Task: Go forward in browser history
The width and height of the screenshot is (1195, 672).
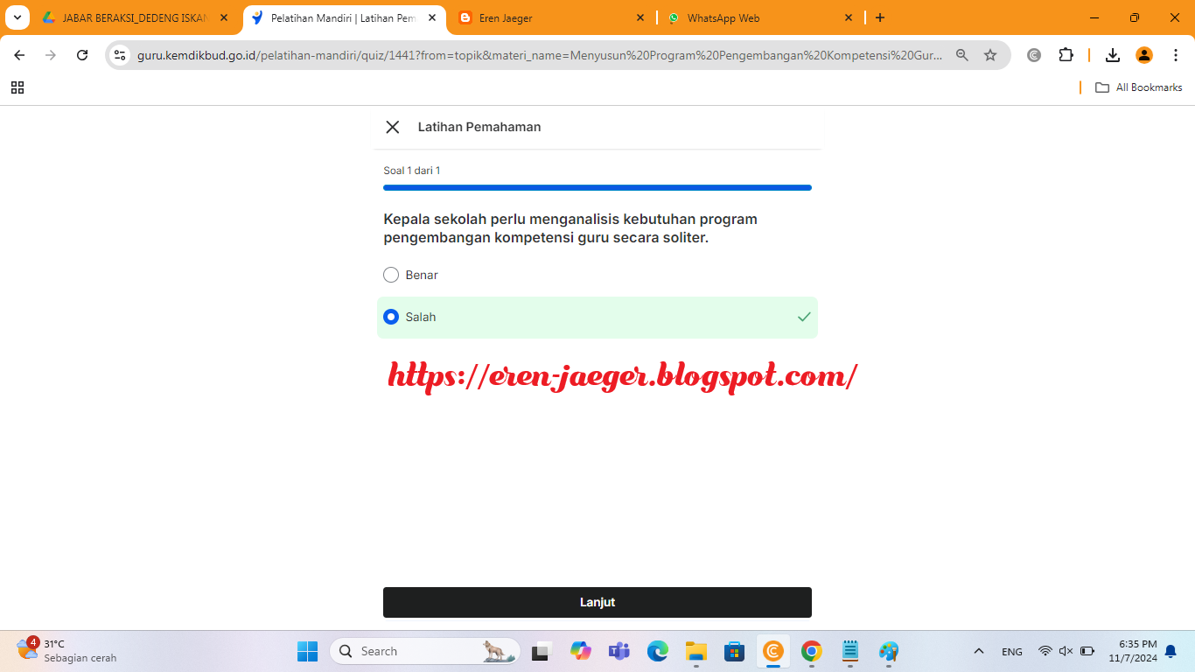Action: click(51, 55)
